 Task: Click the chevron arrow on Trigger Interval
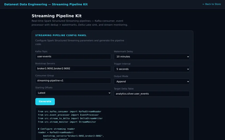pos(188,69)
